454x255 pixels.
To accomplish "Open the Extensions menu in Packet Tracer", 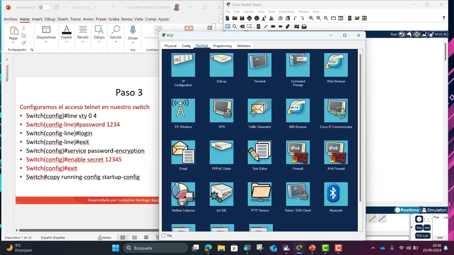I will (x=287, y=12).
